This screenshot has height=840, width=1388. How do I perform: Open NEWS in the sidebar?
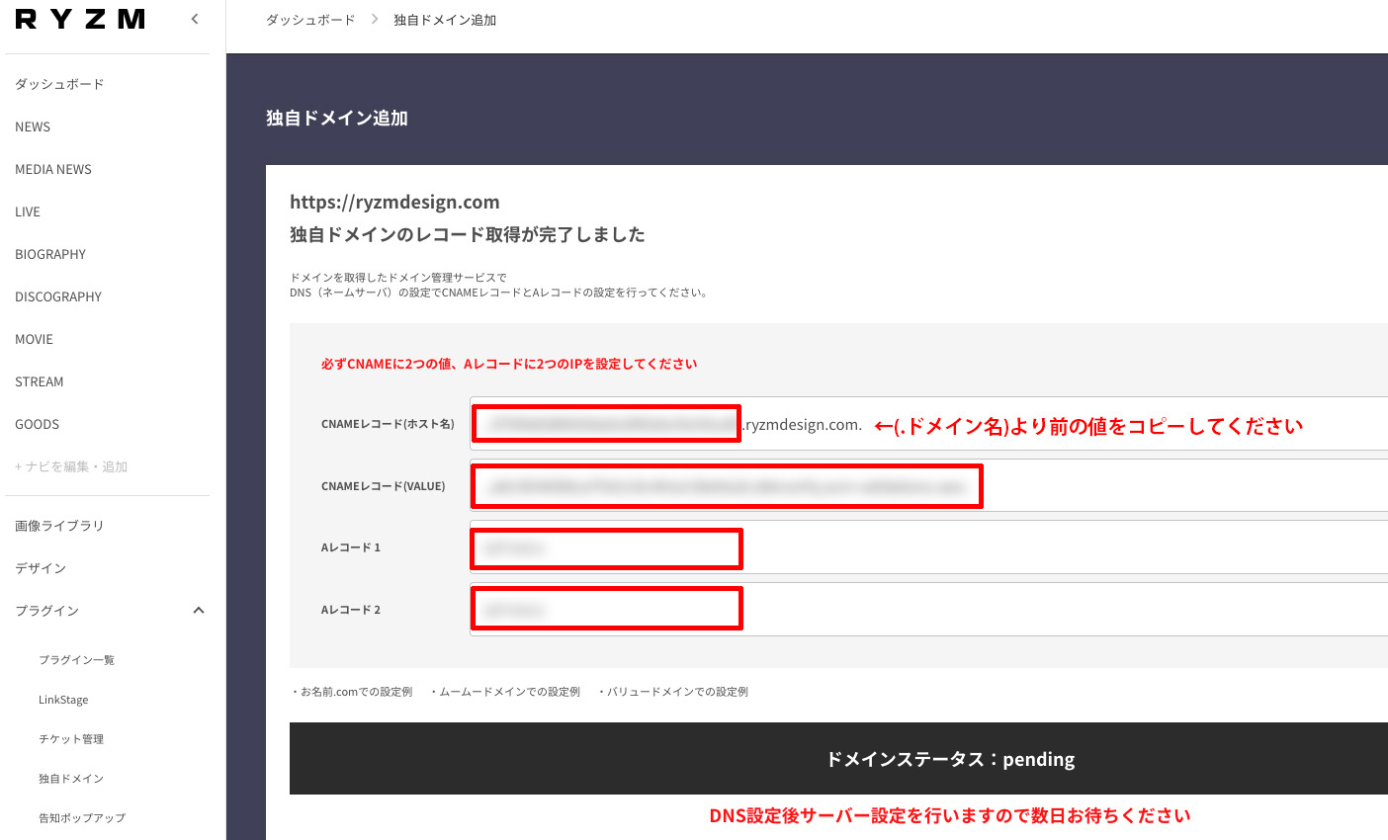(33, 126)
